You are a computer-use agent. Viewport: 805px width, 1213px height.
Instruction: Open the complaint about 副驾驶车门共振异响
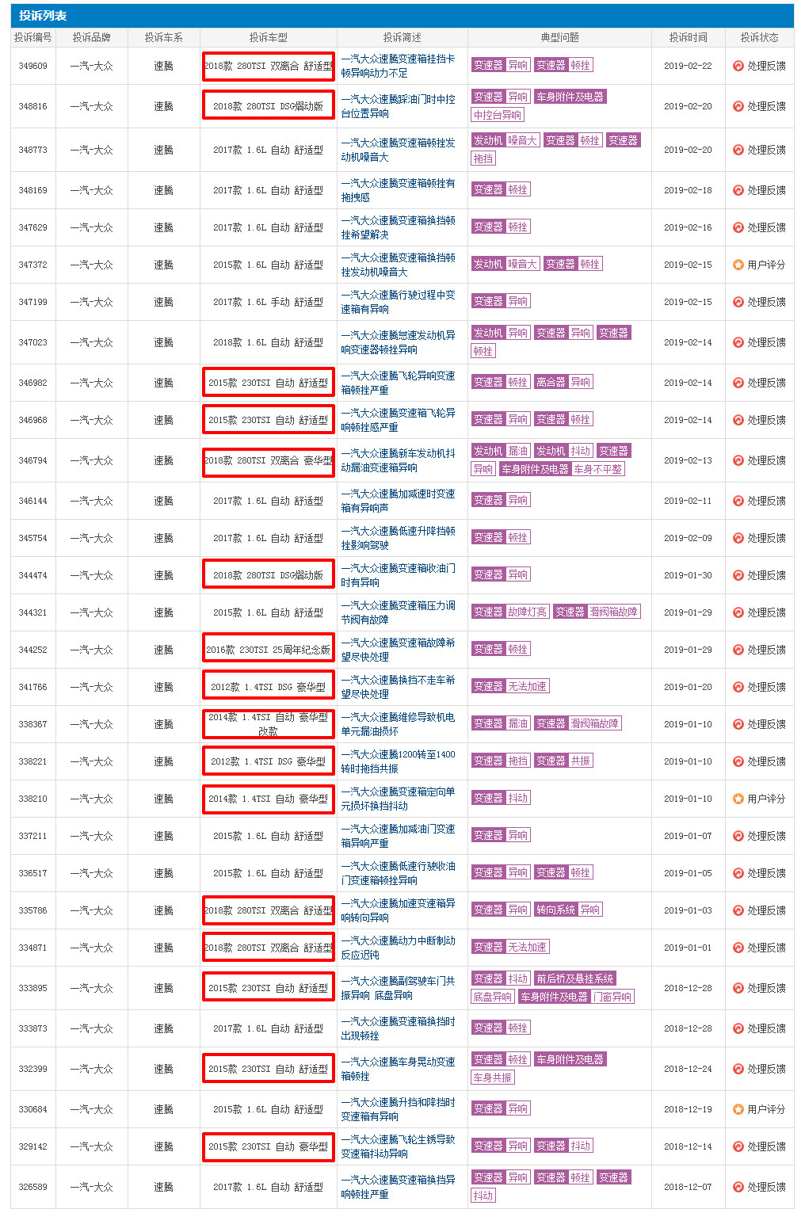[x=398, y=988]
